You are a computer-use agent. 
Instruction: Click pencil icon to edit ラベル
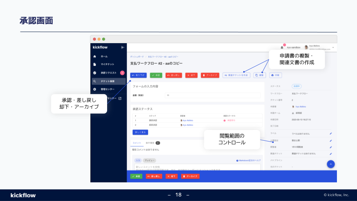click(x=331, y=133)
